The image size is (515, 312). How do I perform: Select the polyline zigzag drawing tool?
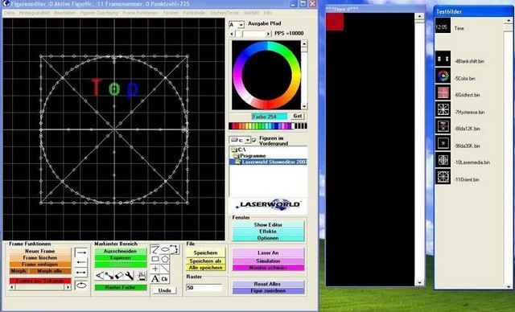(155, 249)
